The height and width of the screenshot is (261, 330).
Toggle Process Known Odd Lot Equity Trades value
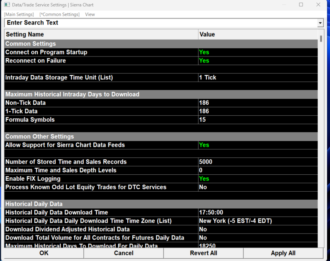click(258, 187)
